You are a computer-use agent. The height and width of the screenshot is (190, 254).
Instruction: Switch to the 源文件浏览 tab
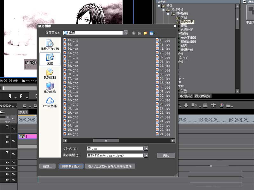pyautogui.click(x=203, y=96)
